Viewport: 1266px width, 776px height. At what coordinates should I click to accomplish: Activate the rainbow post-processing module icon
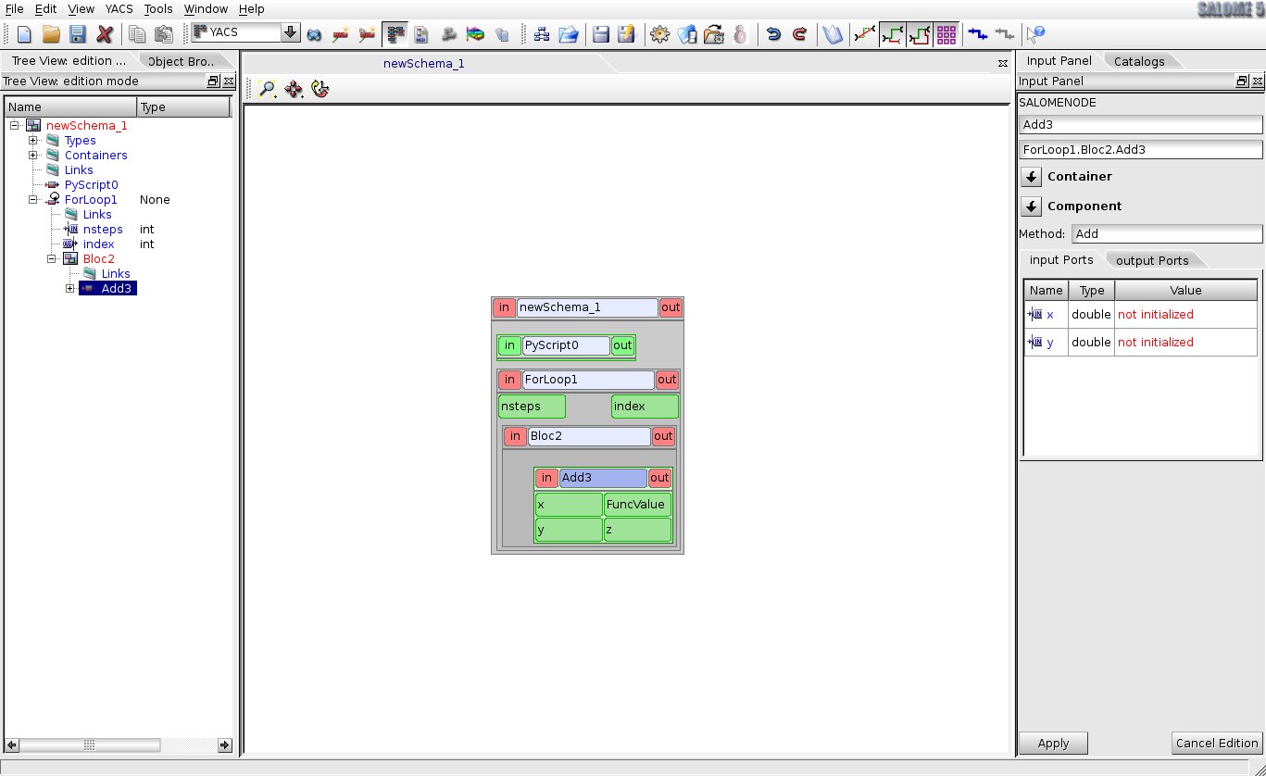(475, 34)
